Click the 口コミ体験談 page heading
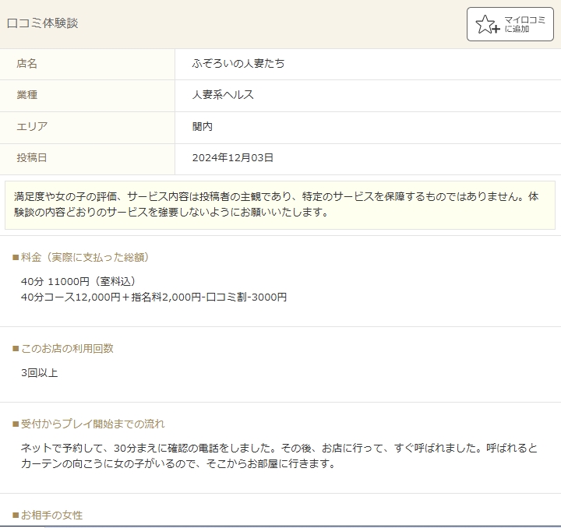 click(42, 23)
